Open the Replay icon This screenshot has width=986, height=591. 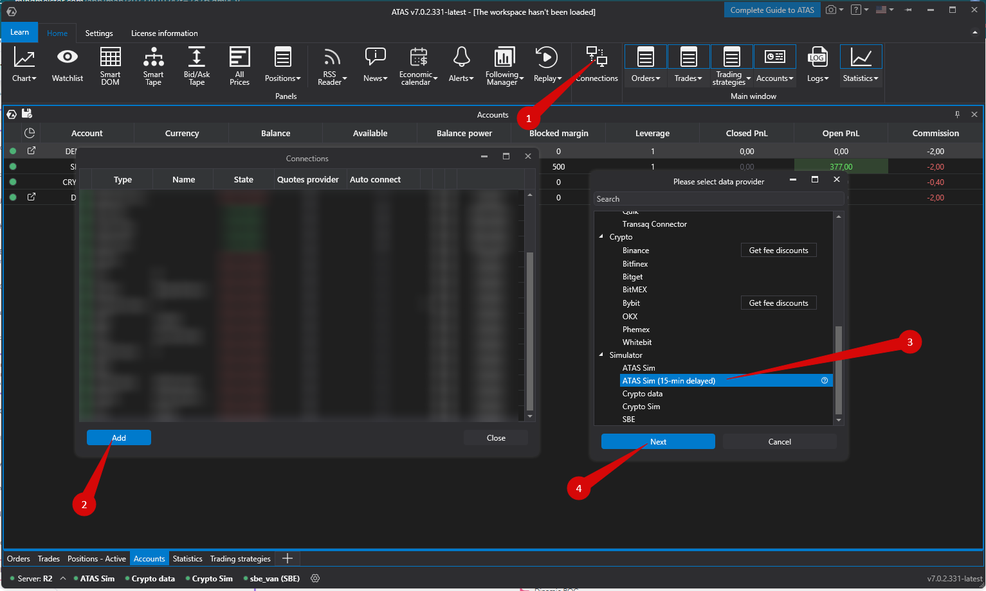click(x=547, y=57)
